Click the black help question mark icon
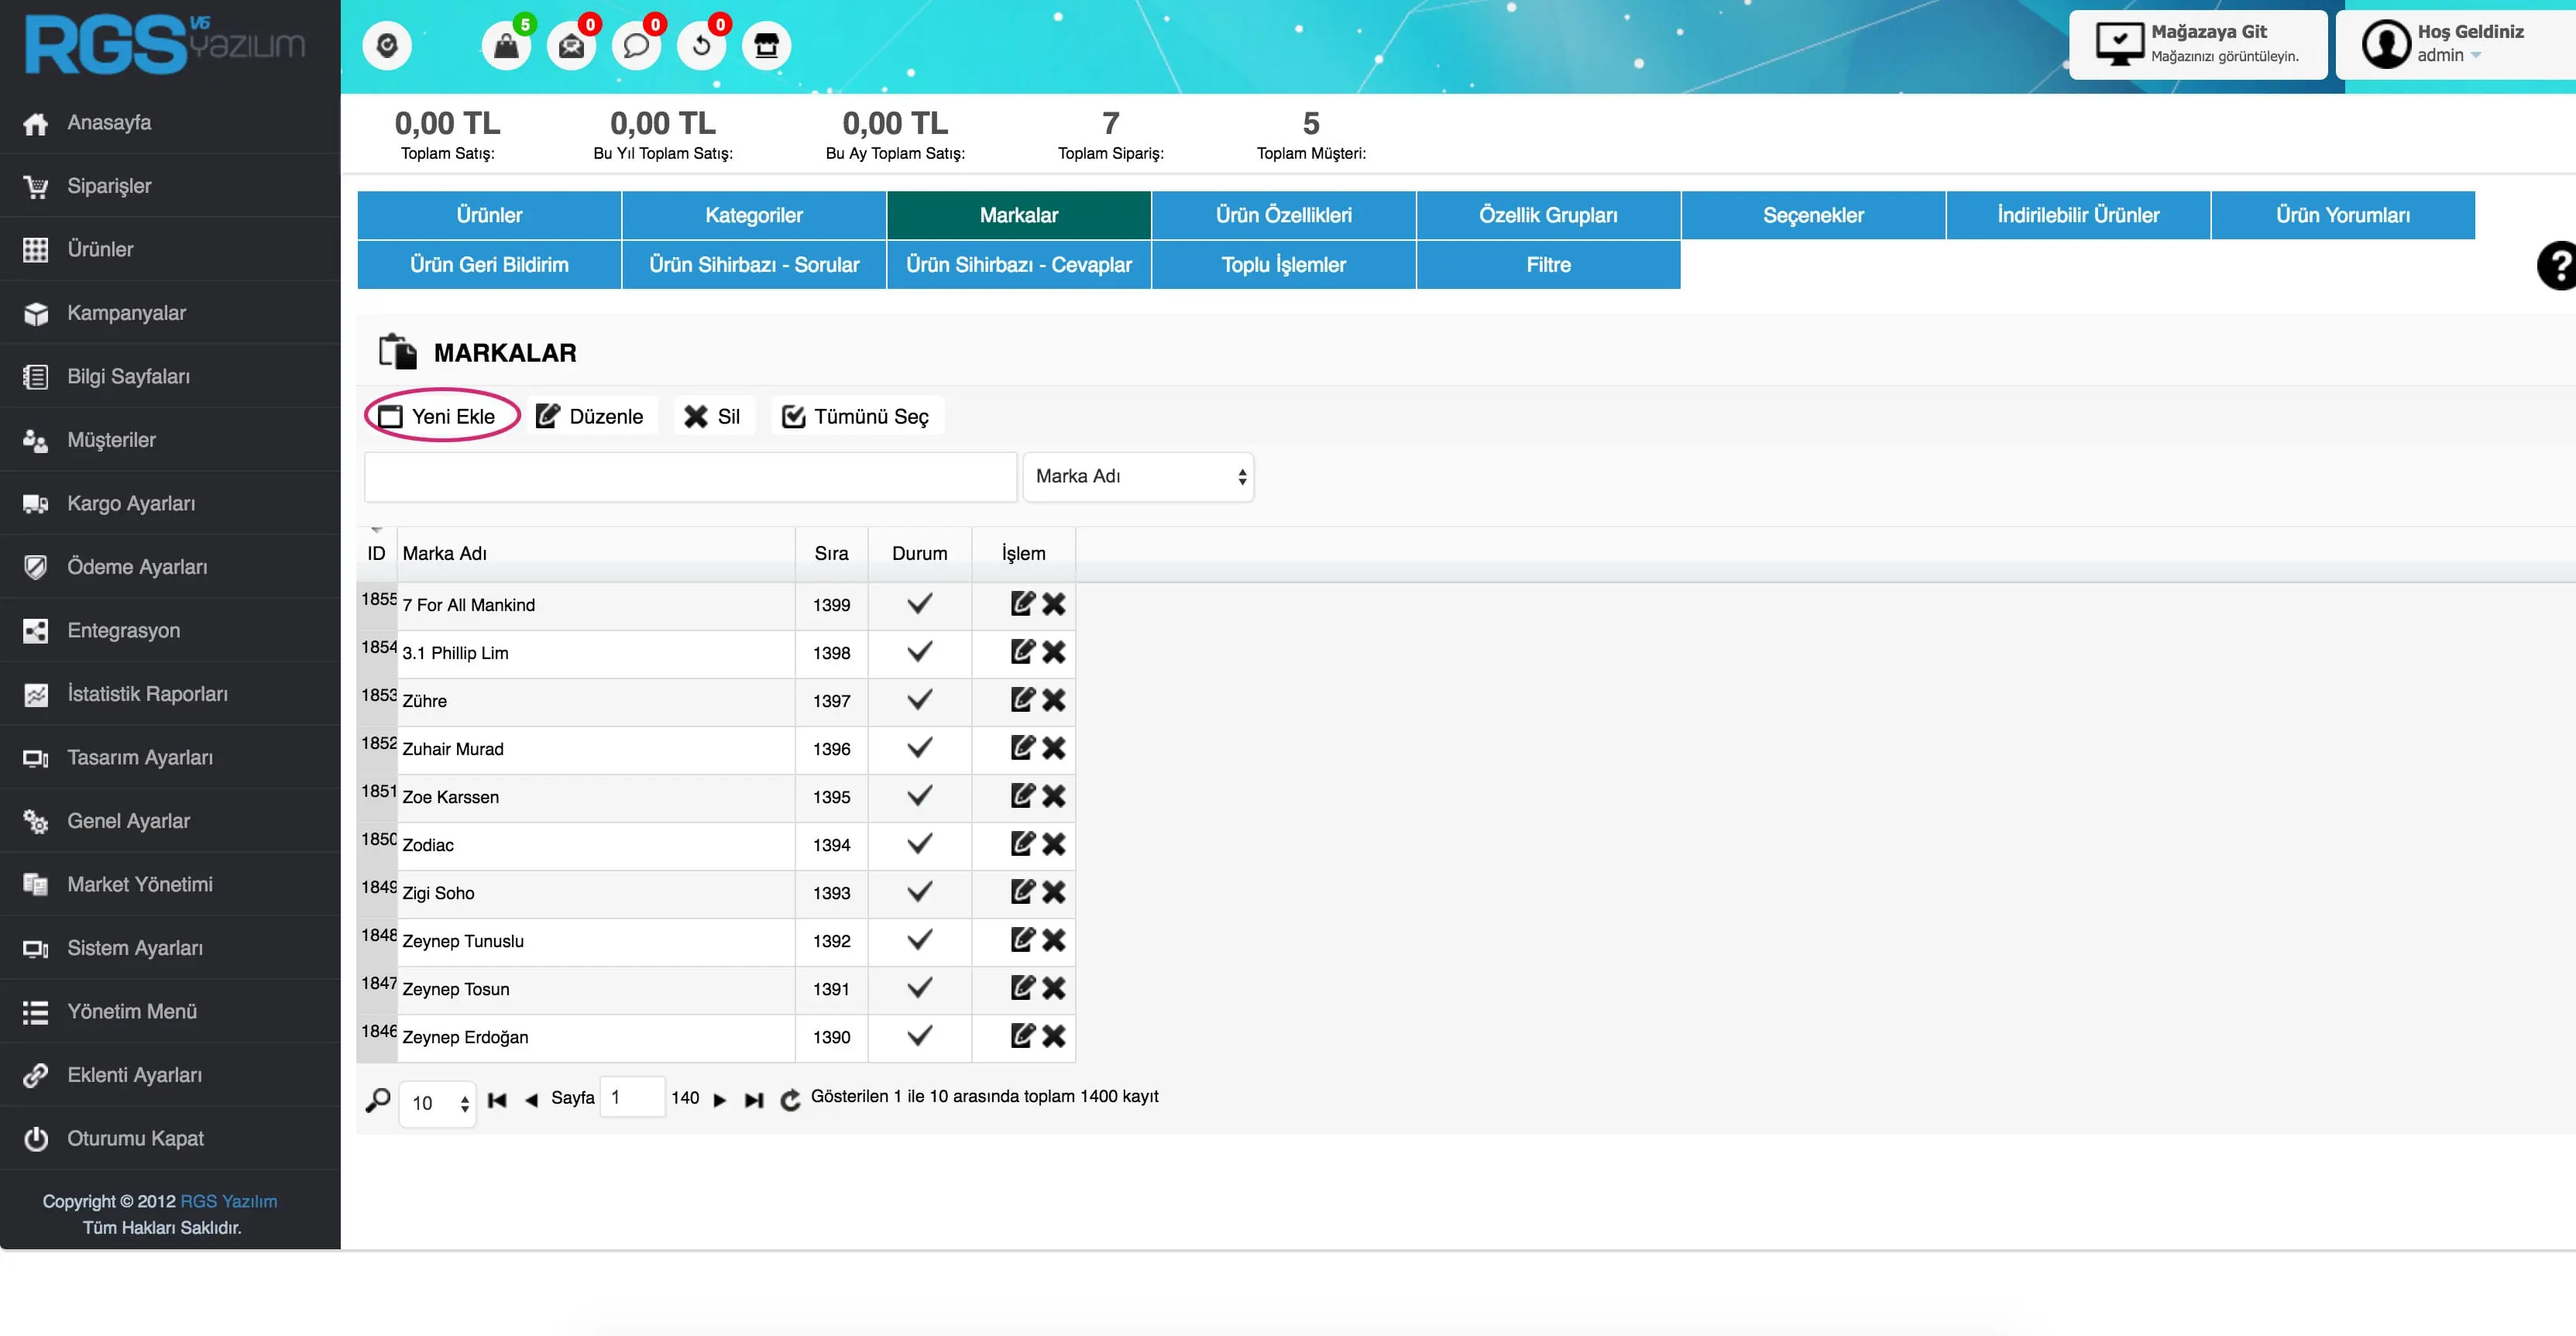The image size is (2576, 1336). point(2558,266)
